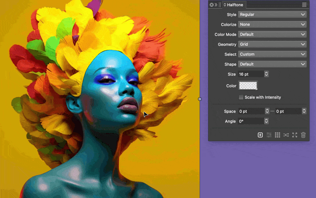Open the Halftone panel hamburger menu
The image size is (316, 198).
(304, 5)
